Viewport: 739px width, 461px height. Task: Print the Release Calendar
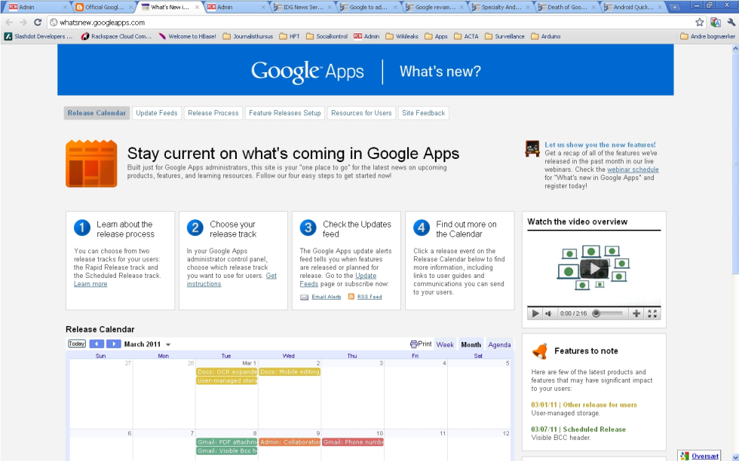pyautogui.click(x=421, y=344)
